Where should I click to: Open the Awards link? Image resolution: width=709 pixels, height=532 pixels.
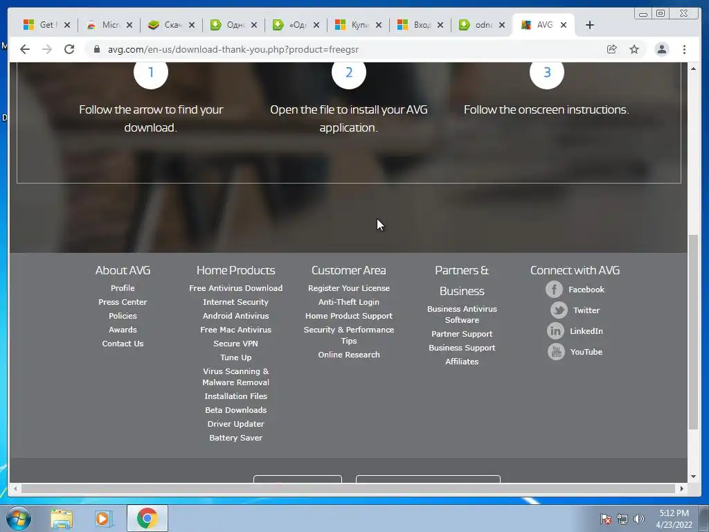coord(123,330)
